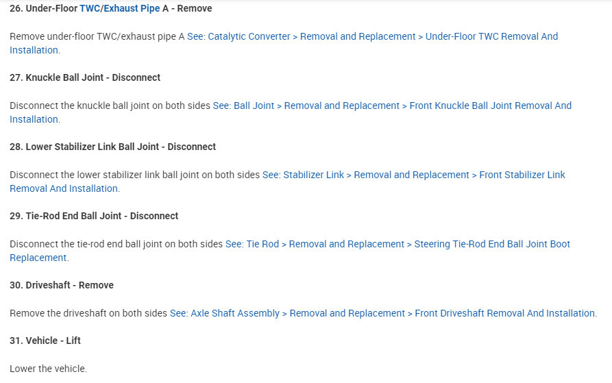The height and width of the screenshot is (383, 612).
Task: Open the Catalytic Converter Removal and Replacement link
Action: coord(372,36)
